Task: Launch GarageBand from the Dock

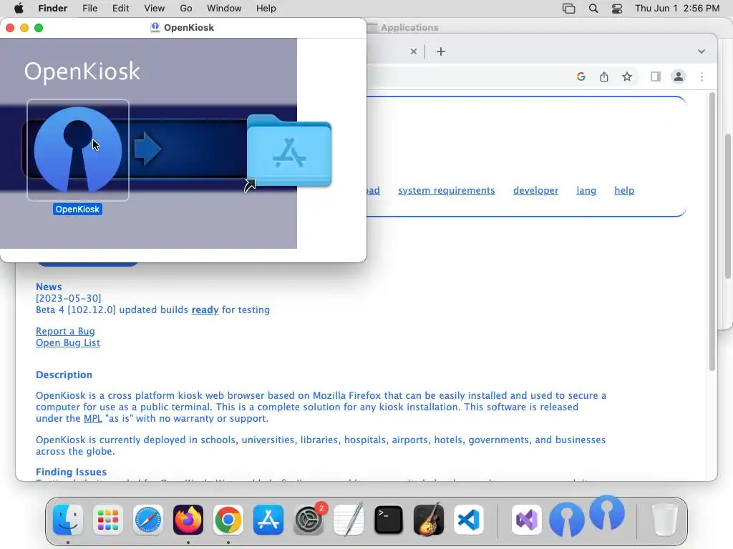Action: 429,520
